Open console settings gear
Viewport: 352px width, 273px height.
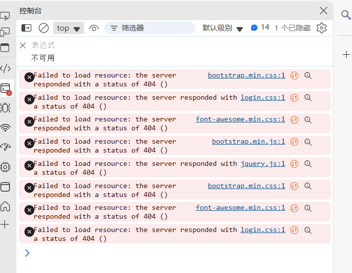click(x=321, y=28)
